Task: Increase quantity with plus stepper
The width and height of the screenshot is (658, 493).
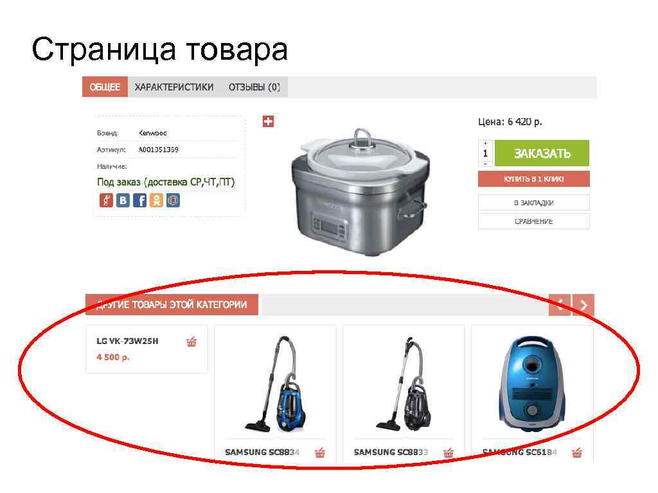Action: [486, 143]
